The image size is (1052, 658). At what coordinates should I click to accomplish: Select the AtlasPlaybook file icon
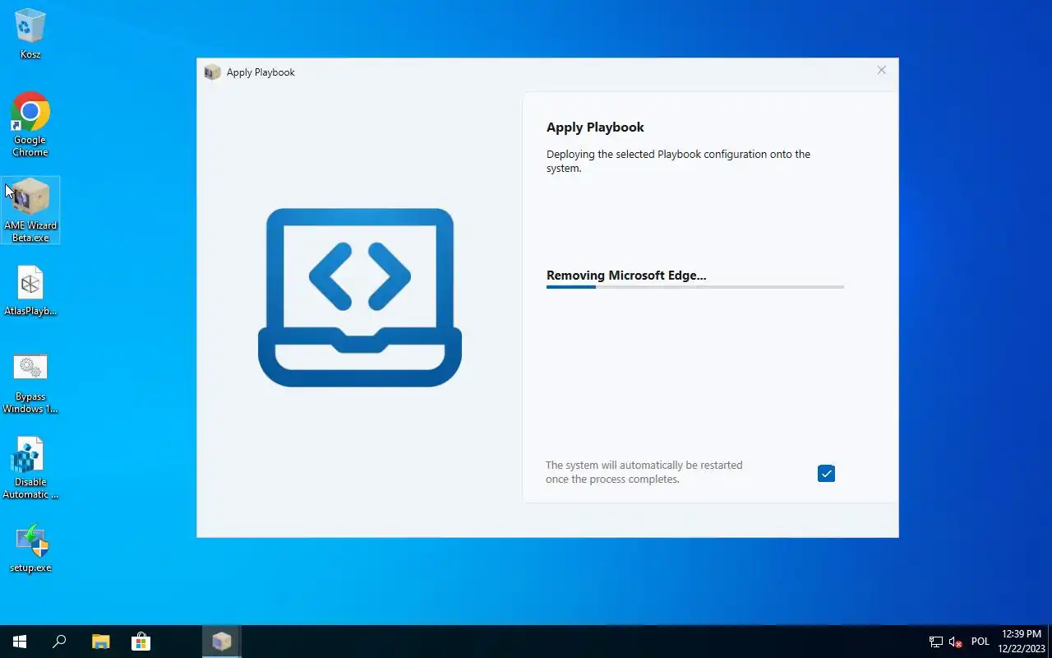[x=30, y=291]
